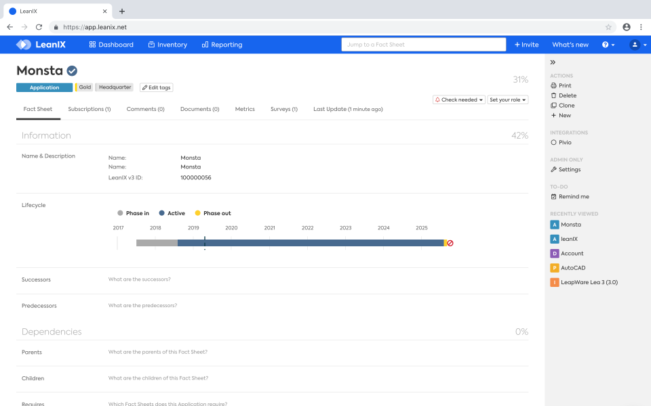Switch to the Subscriptions tab
The width and height of the screenshot is (651, 406).
(90, 109)
